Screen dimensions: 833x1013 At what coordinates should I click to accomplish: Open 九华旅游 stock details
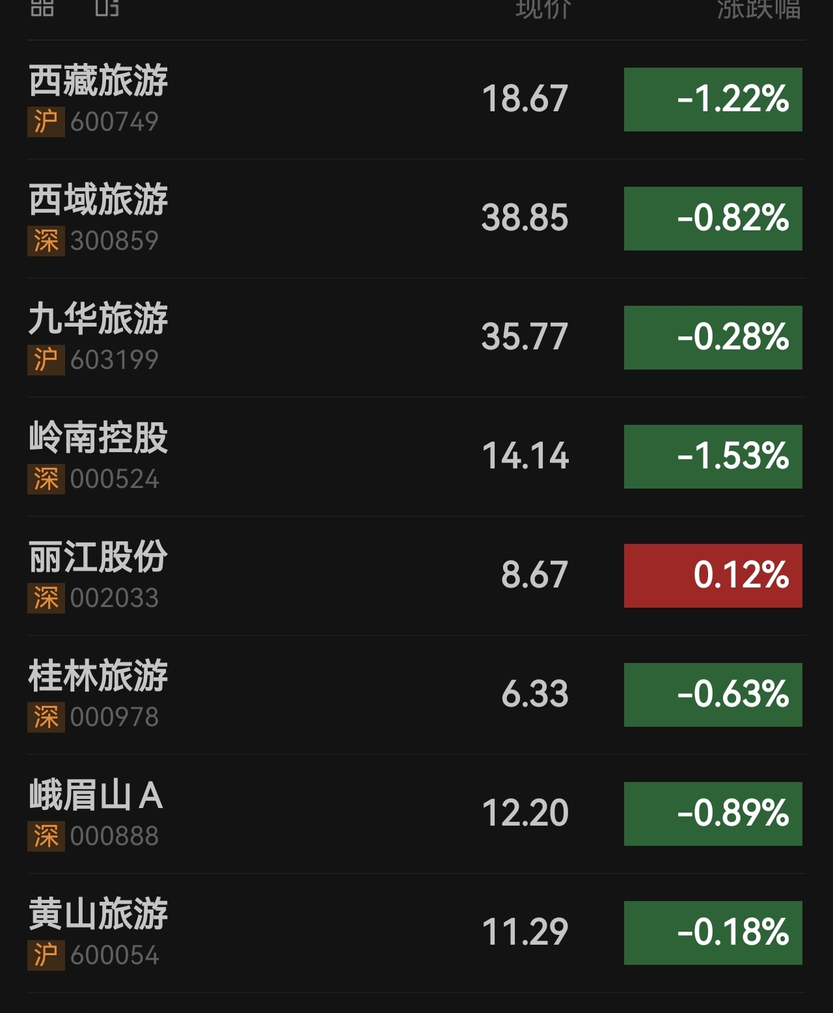[98, 319]
